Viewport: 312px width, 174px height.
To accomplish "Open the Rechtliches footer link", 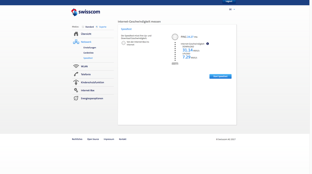I will click(77, 139).
